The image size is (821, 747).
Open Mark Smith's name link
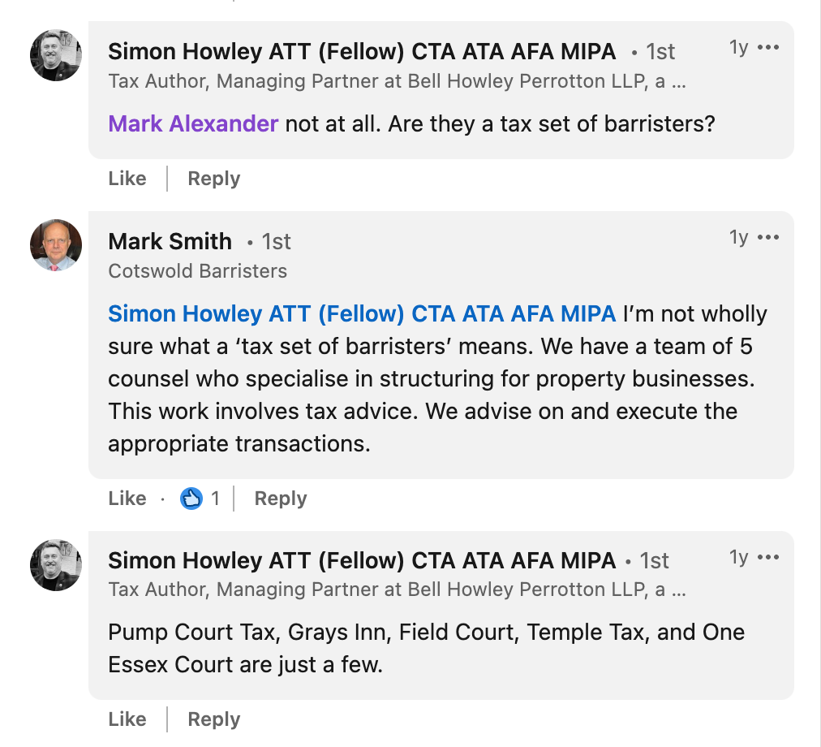(x=170, y=242)
